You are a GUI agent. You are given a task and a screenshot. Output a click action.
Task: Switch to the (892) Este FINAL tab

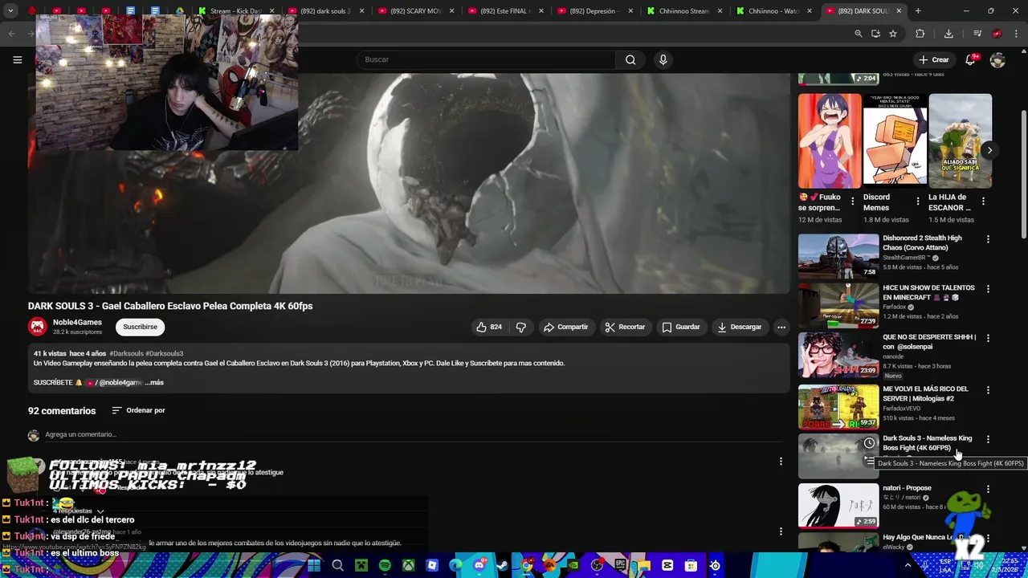506,11
